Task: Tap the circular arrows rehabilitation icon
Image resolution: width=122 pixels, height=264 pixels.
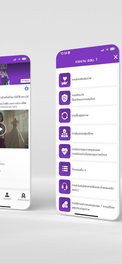Action: (64, 116)
